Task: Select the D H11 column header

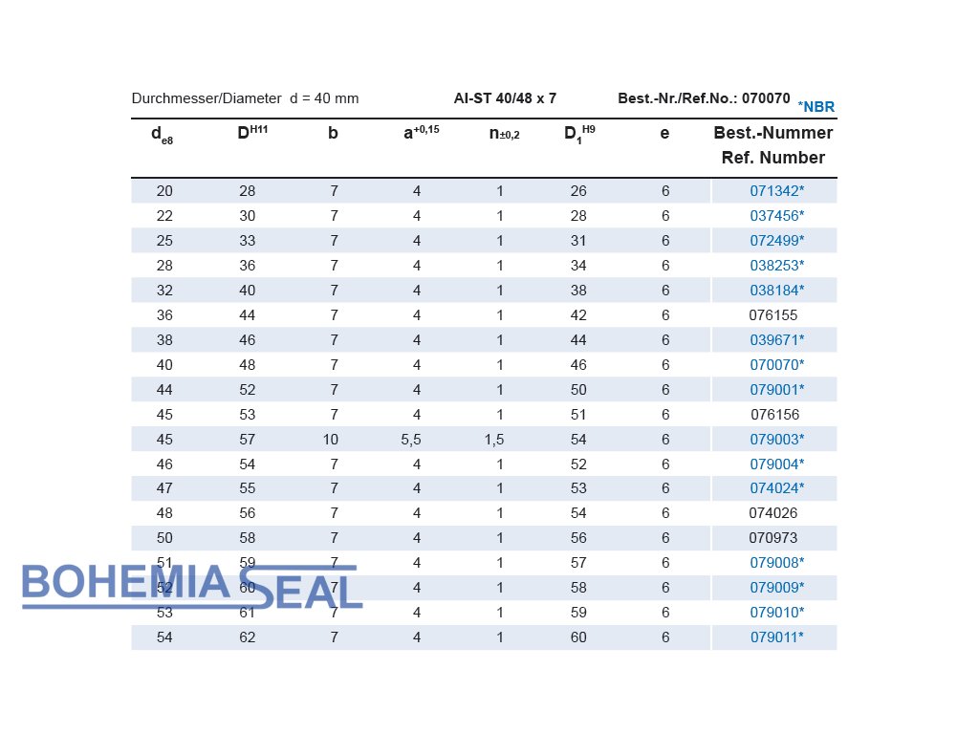Action: [252, 133]
